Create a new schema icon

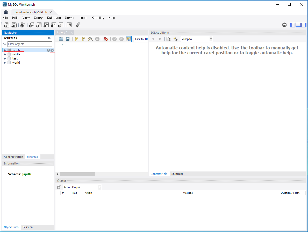tap(32, 25)
